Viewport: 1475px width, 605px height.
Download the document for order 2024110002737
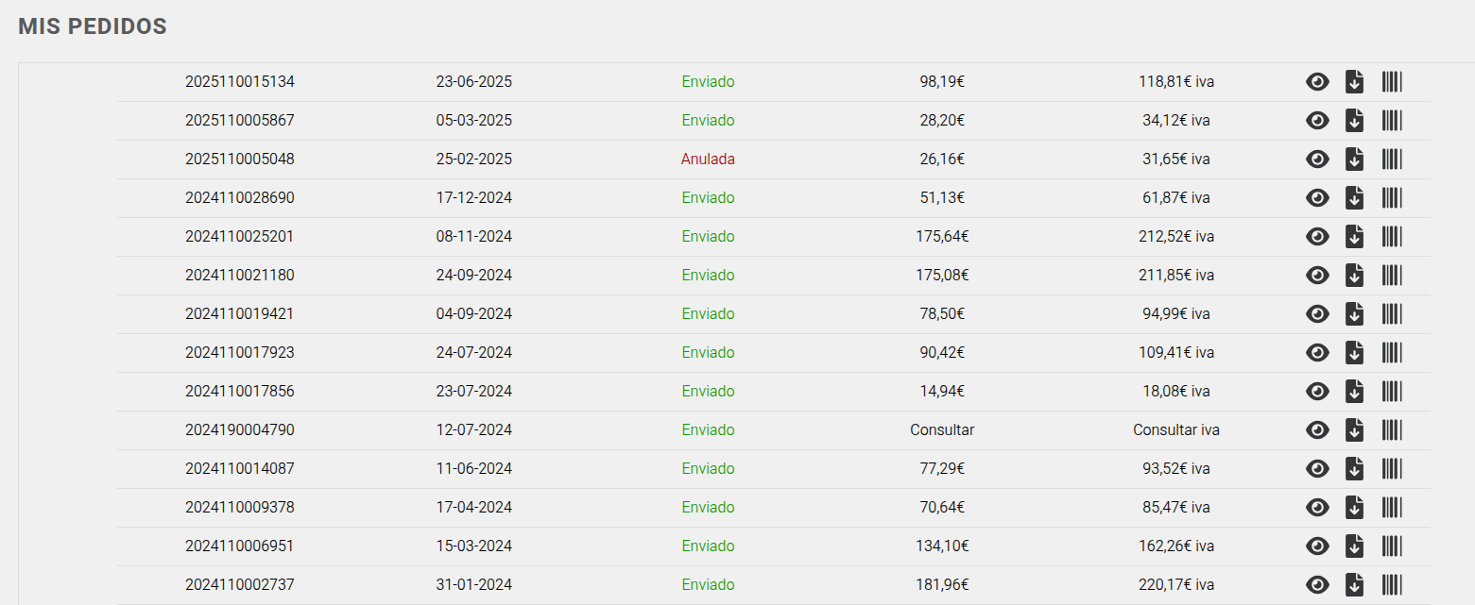tap(1354, 585)
